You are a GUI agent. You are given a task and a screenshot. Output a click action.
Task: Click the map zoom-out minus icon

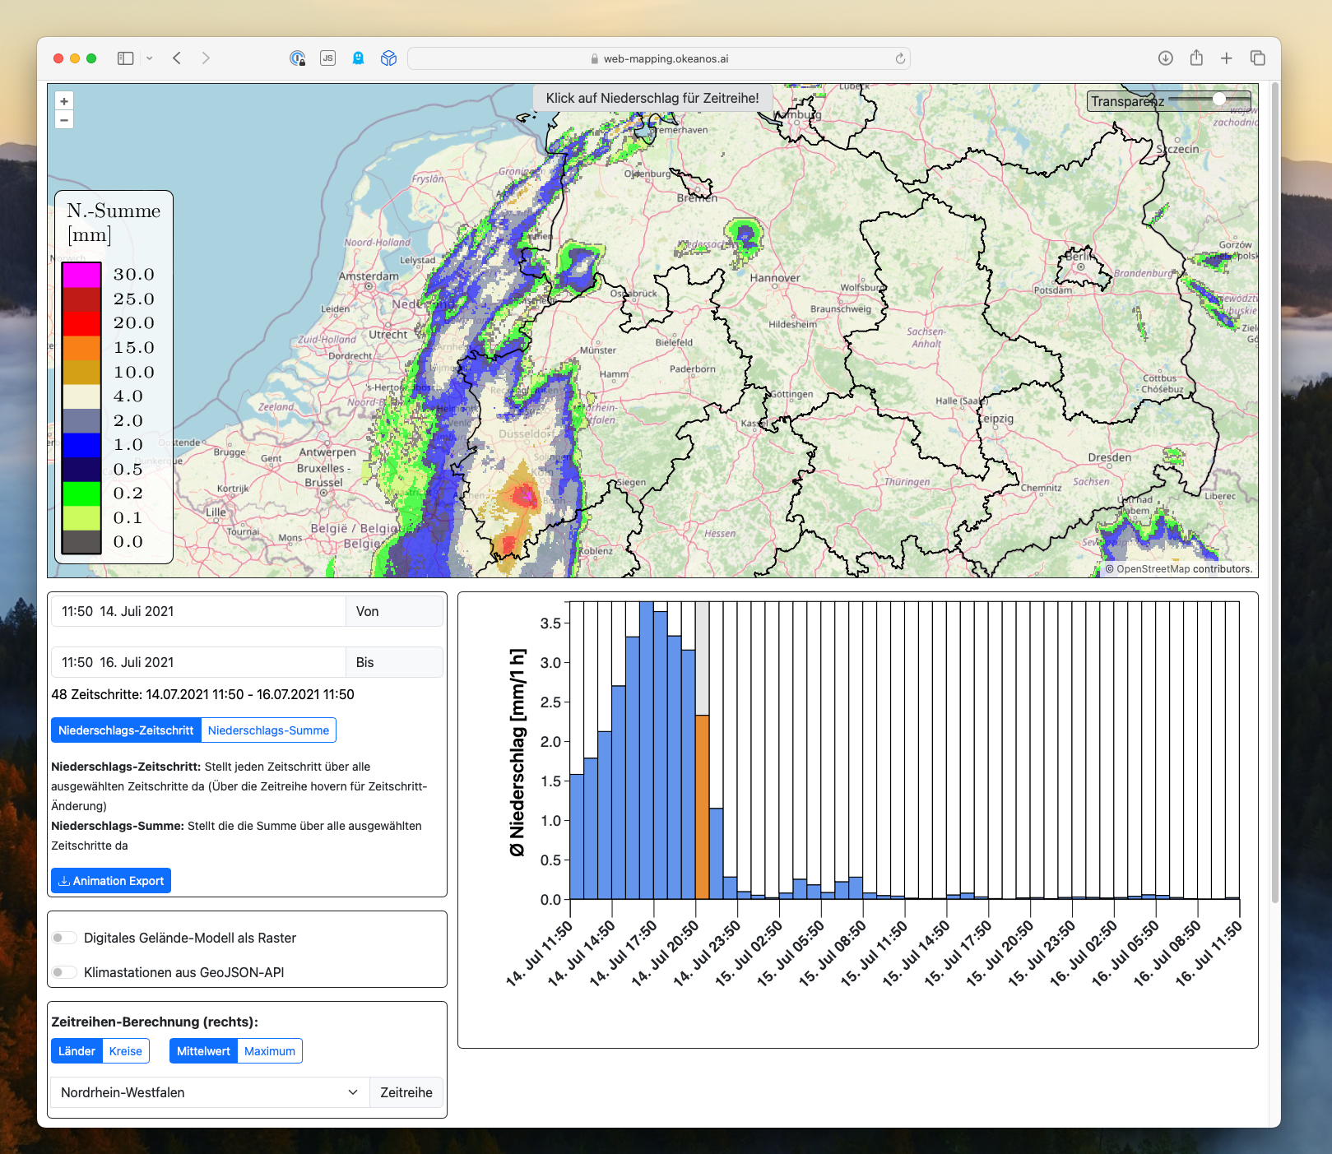[63, 119]
